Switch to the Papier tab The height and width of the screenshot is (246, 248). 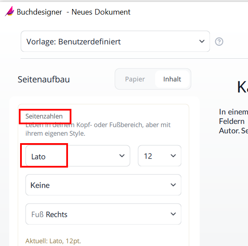135,79
